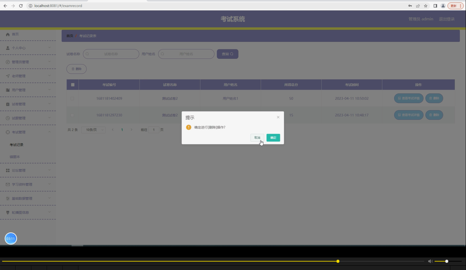Image resolution: width=466 pixels, height=270 pixels.
Task: Click the batch 删除 button above table
Action: point(77,69)
